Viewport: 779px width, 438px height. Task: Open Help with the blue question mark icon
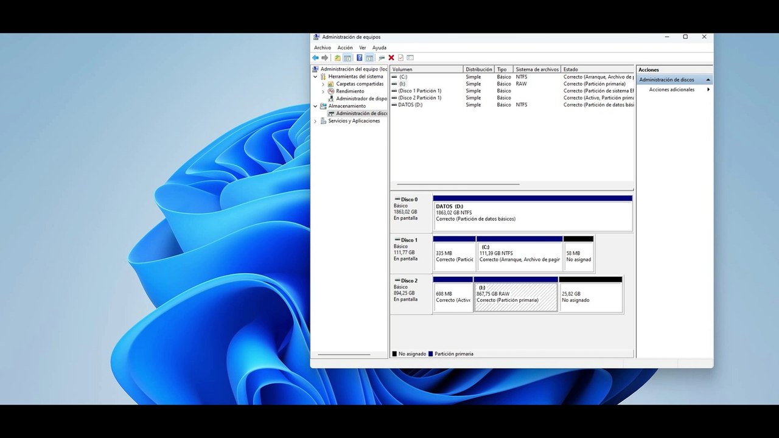pos(360,58)
